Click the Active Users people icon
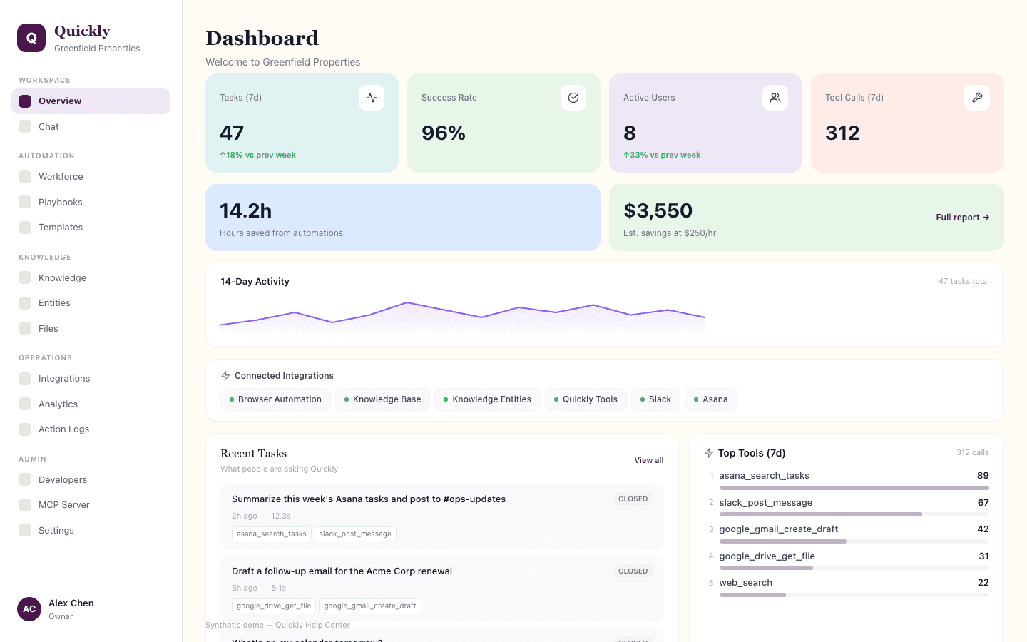 click(x=775, y=98)
